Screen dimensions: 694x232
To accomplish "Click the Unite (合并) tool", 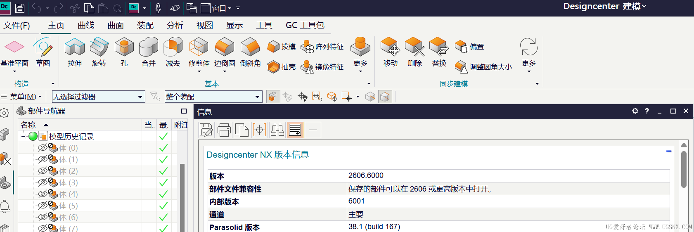I will coord(149,52).
